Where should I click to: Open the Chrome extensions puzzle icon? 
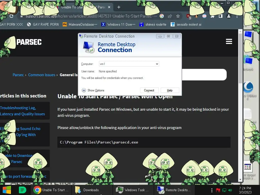click(213, 16)
